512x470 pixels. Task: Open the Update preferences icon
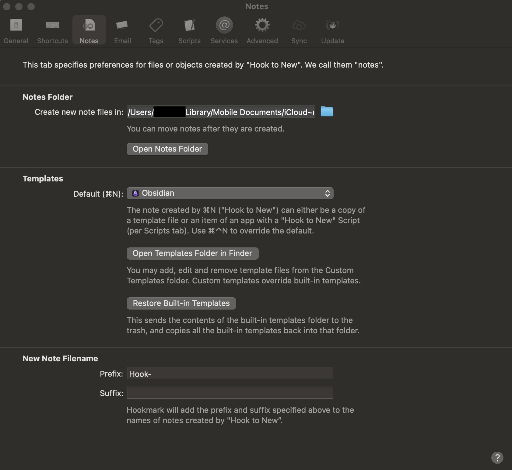click(332, 25)
